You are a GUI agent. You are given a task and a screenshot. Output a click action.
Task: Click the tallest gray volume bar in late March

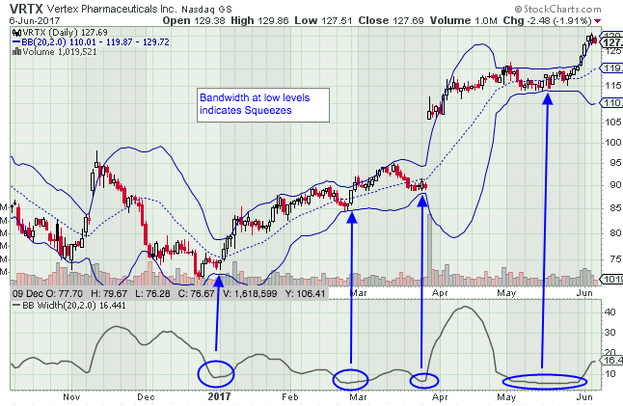point(429,250)
